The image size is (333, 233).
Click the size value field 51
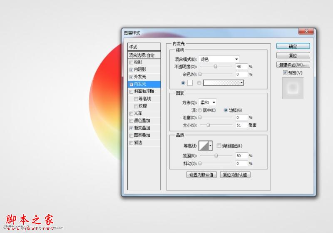[242, 125]
